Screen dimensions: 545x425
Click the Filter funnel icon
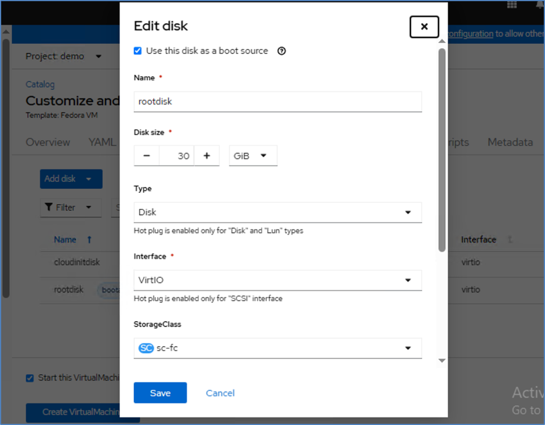coord(49,207)
